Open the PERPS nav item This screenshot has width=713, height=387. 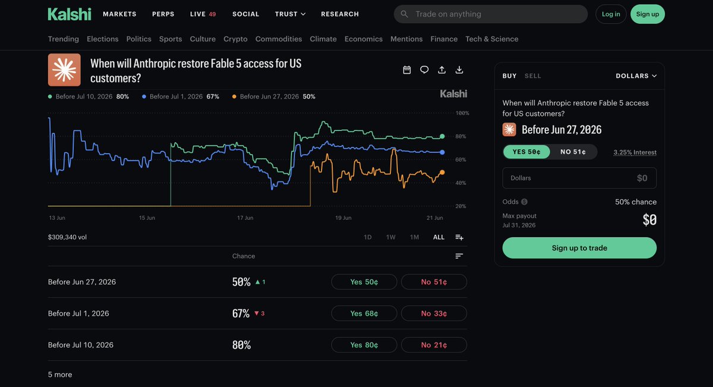click(163, 14)
